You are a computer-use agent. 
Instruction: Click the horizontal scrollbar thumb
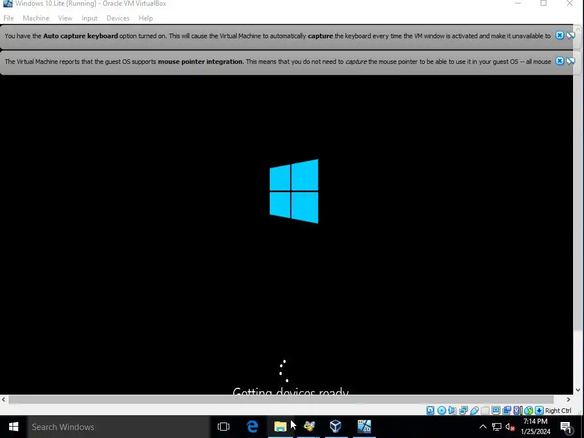[x=281, y=399]
